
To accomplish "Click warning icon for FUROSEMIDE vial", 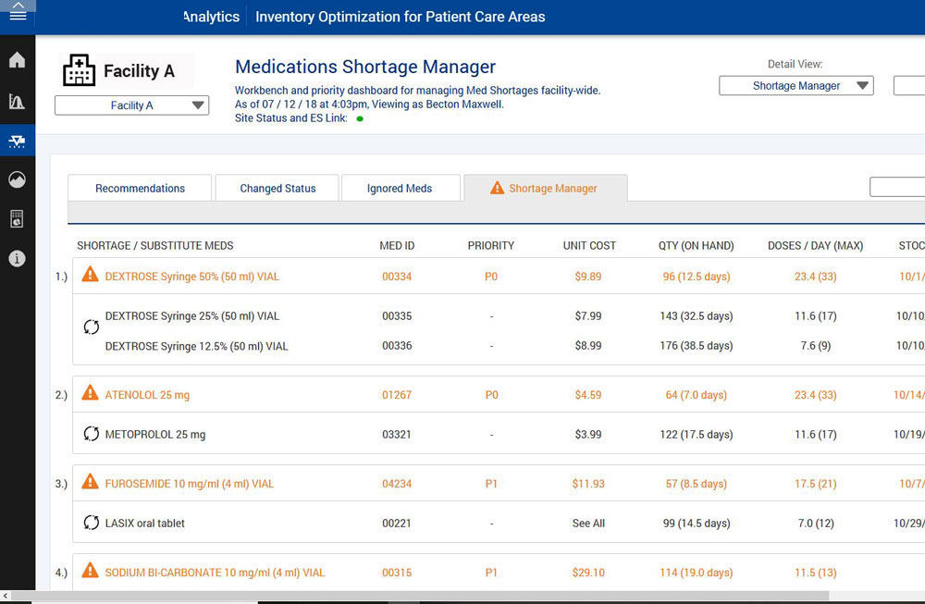I will pyautogui.click(x=90, y=482).
